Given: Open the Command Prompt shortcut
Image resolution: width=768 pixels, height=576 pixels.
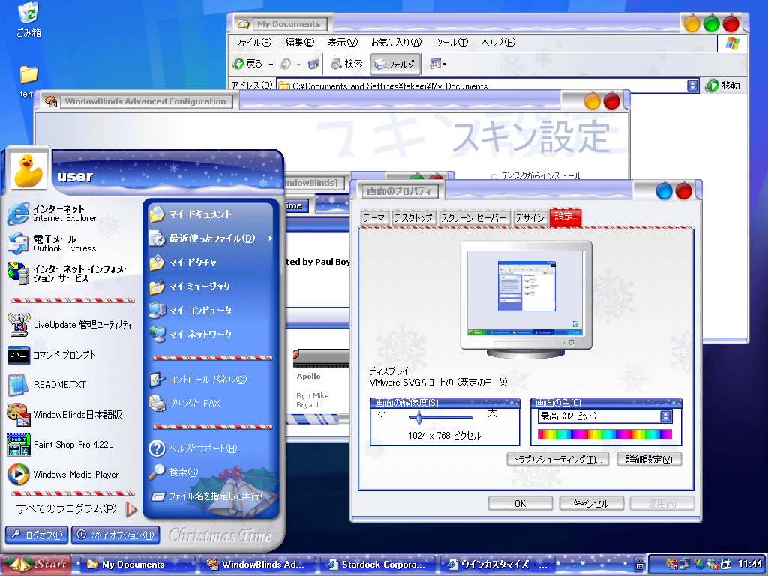Looking at the screenshot, I should pos(52,355).
